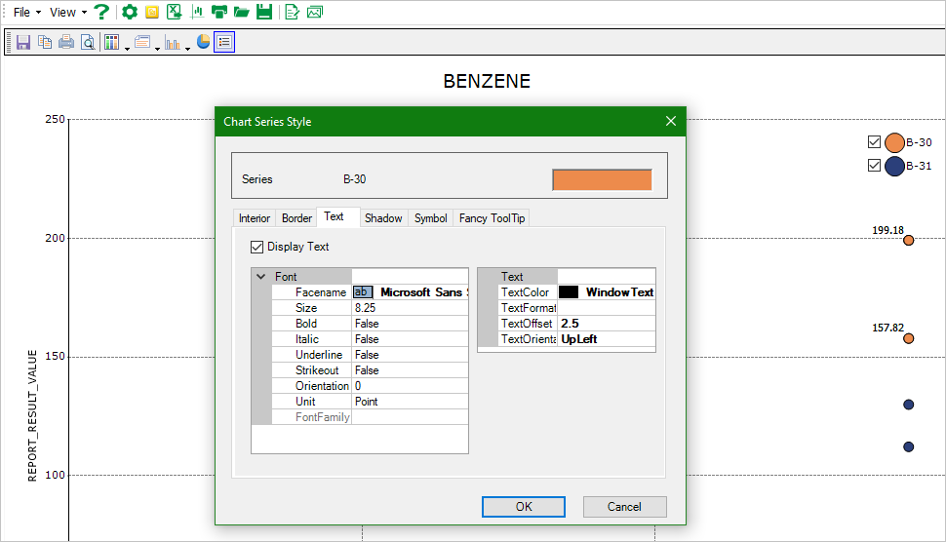Switch to the Symbol tab
The width and height of the screenshot is (946, 542).
tap(430, 218)
